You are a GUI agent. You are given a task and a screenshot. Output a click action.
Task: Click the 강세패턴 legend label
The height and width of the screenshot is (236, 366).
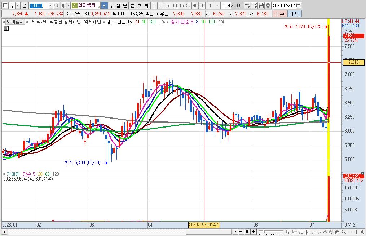coord(72,22)
